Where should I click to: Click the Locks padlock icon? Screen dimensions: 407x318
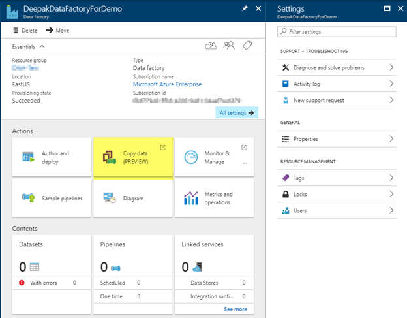[x=286, y=194]
